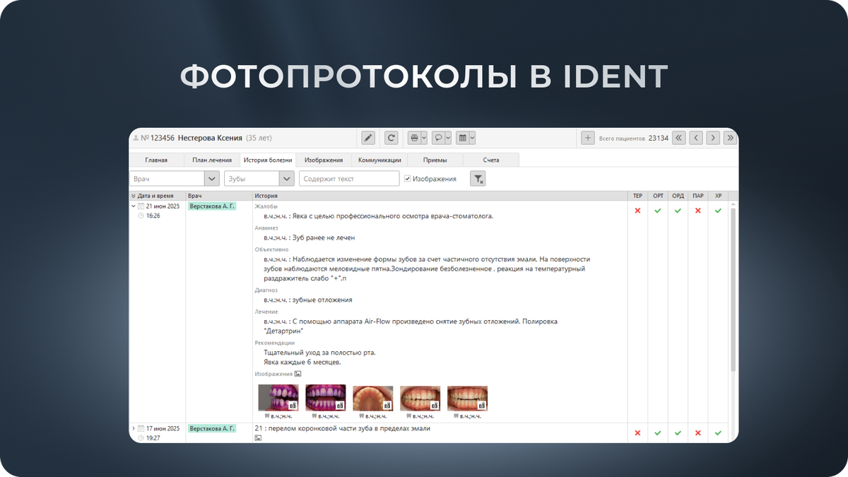Click the printer icon in toolbar
848x477 pixels.
point(415,138)
